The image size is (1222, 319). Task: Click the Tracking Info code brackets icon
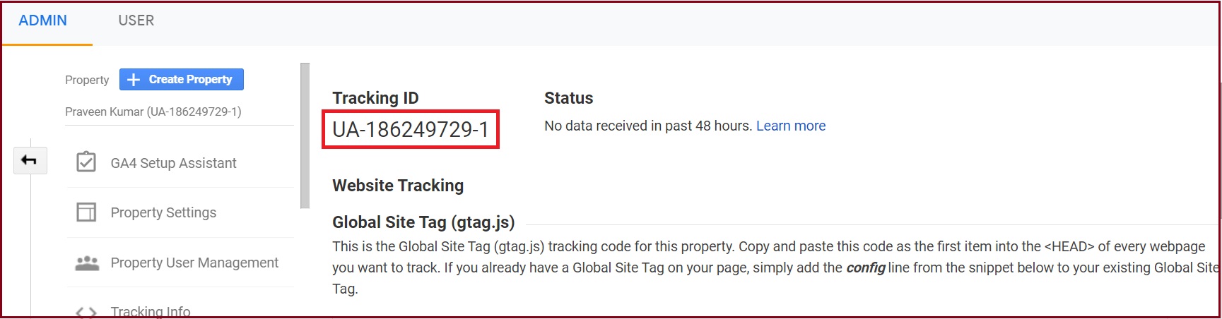(86, 312)
